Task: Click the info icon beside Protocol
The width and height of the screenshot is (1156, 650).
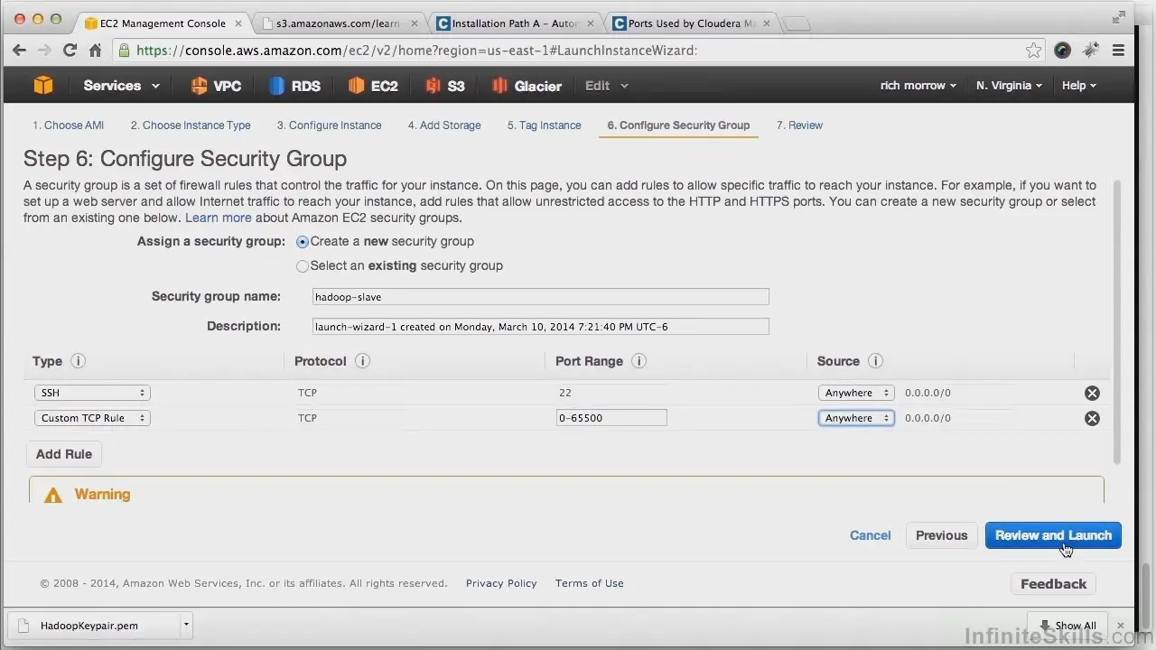Action: [x=362, y=361]
